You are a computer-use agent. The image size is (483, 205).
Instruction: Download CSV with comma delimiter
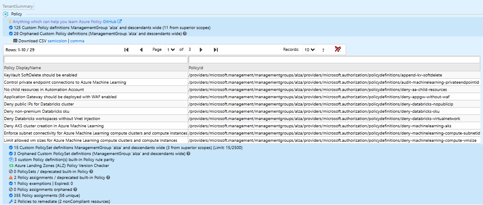[x=77, y=41]
